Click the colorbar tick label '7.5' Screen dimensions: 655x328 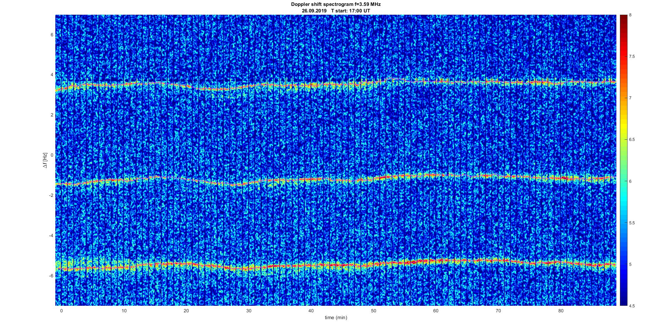click(x=632, y=57)
